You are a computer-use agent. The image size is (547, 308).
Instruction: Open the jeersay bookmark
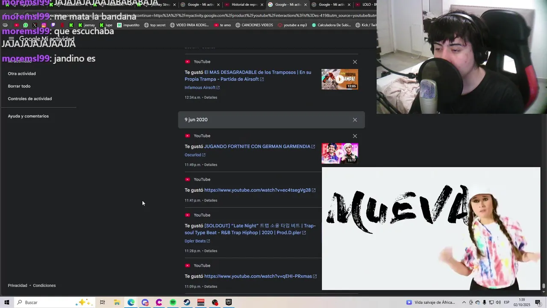[87, 25]
